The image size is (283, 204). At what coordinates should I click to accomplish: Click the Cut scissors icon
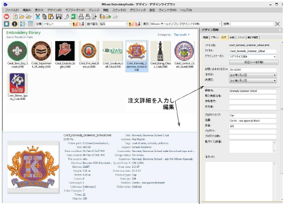38,16
